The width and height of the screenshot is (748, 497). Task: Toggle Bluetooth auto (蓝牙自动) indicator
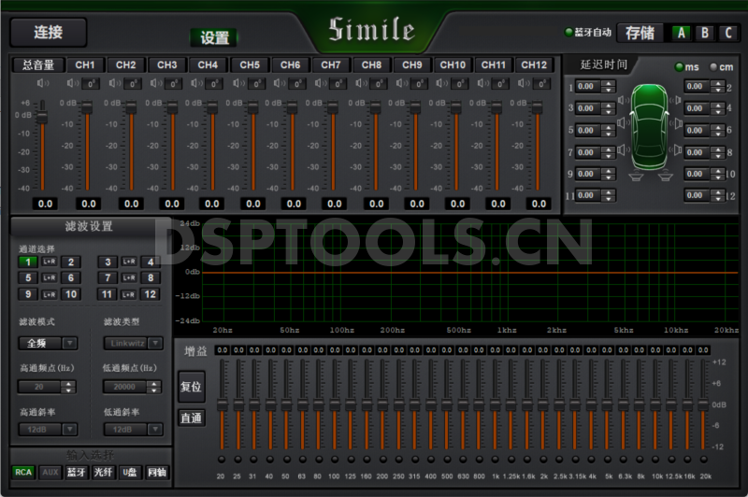568,33
